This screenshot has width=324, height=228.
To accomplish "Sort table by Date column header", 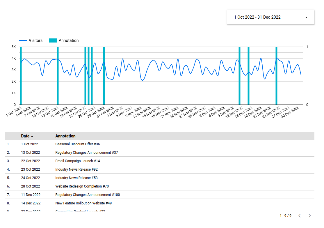I will coord(25,136).
